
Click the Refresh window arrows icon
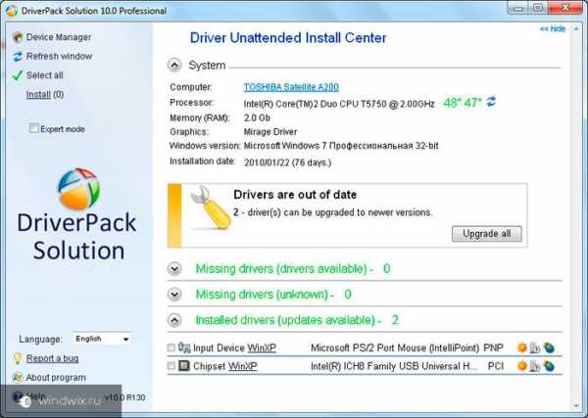tap(18, 56)
